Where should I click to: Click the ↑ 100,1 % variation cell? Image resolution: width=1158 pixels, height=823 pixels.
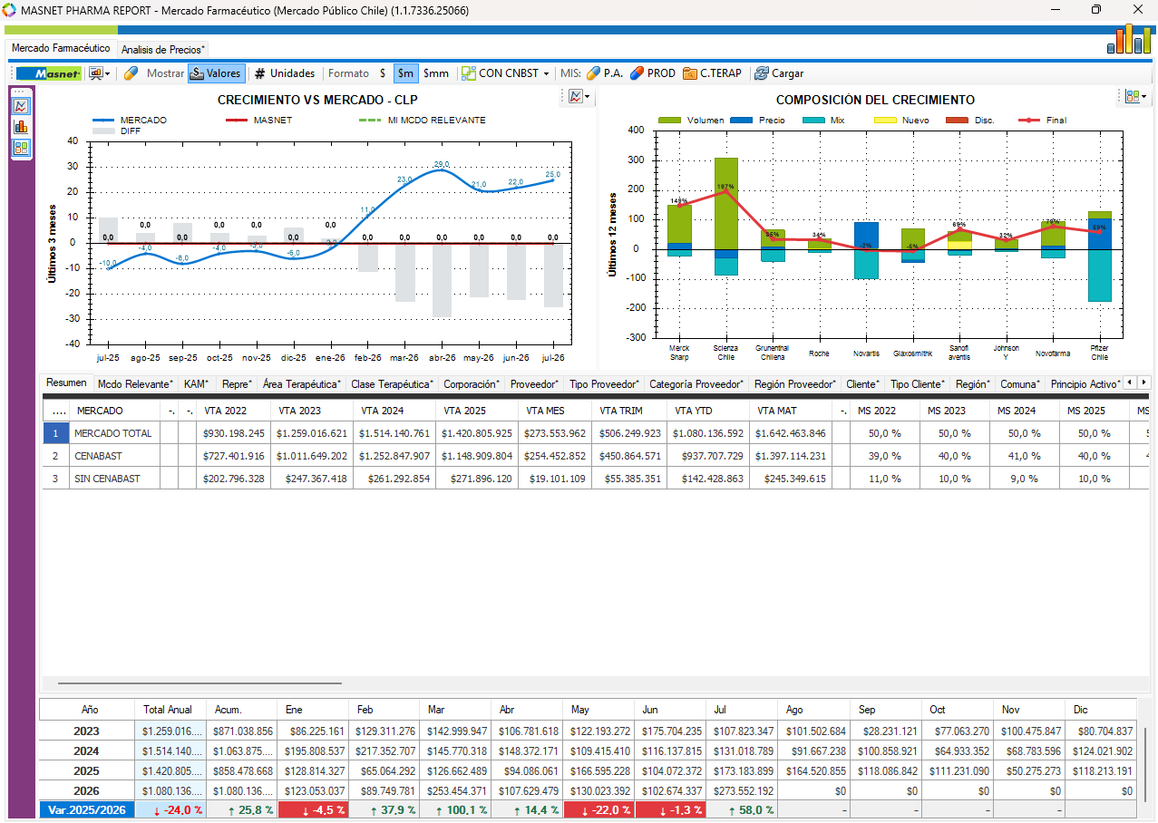point(454,809)
